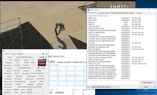Open the DirectShow/MediaFoundation Decoder tab

point(122,13)
